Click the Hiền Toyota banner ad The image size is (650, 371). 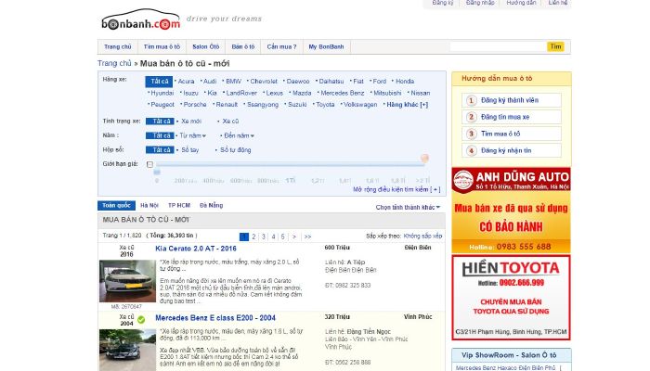click(x=511, y=298)
